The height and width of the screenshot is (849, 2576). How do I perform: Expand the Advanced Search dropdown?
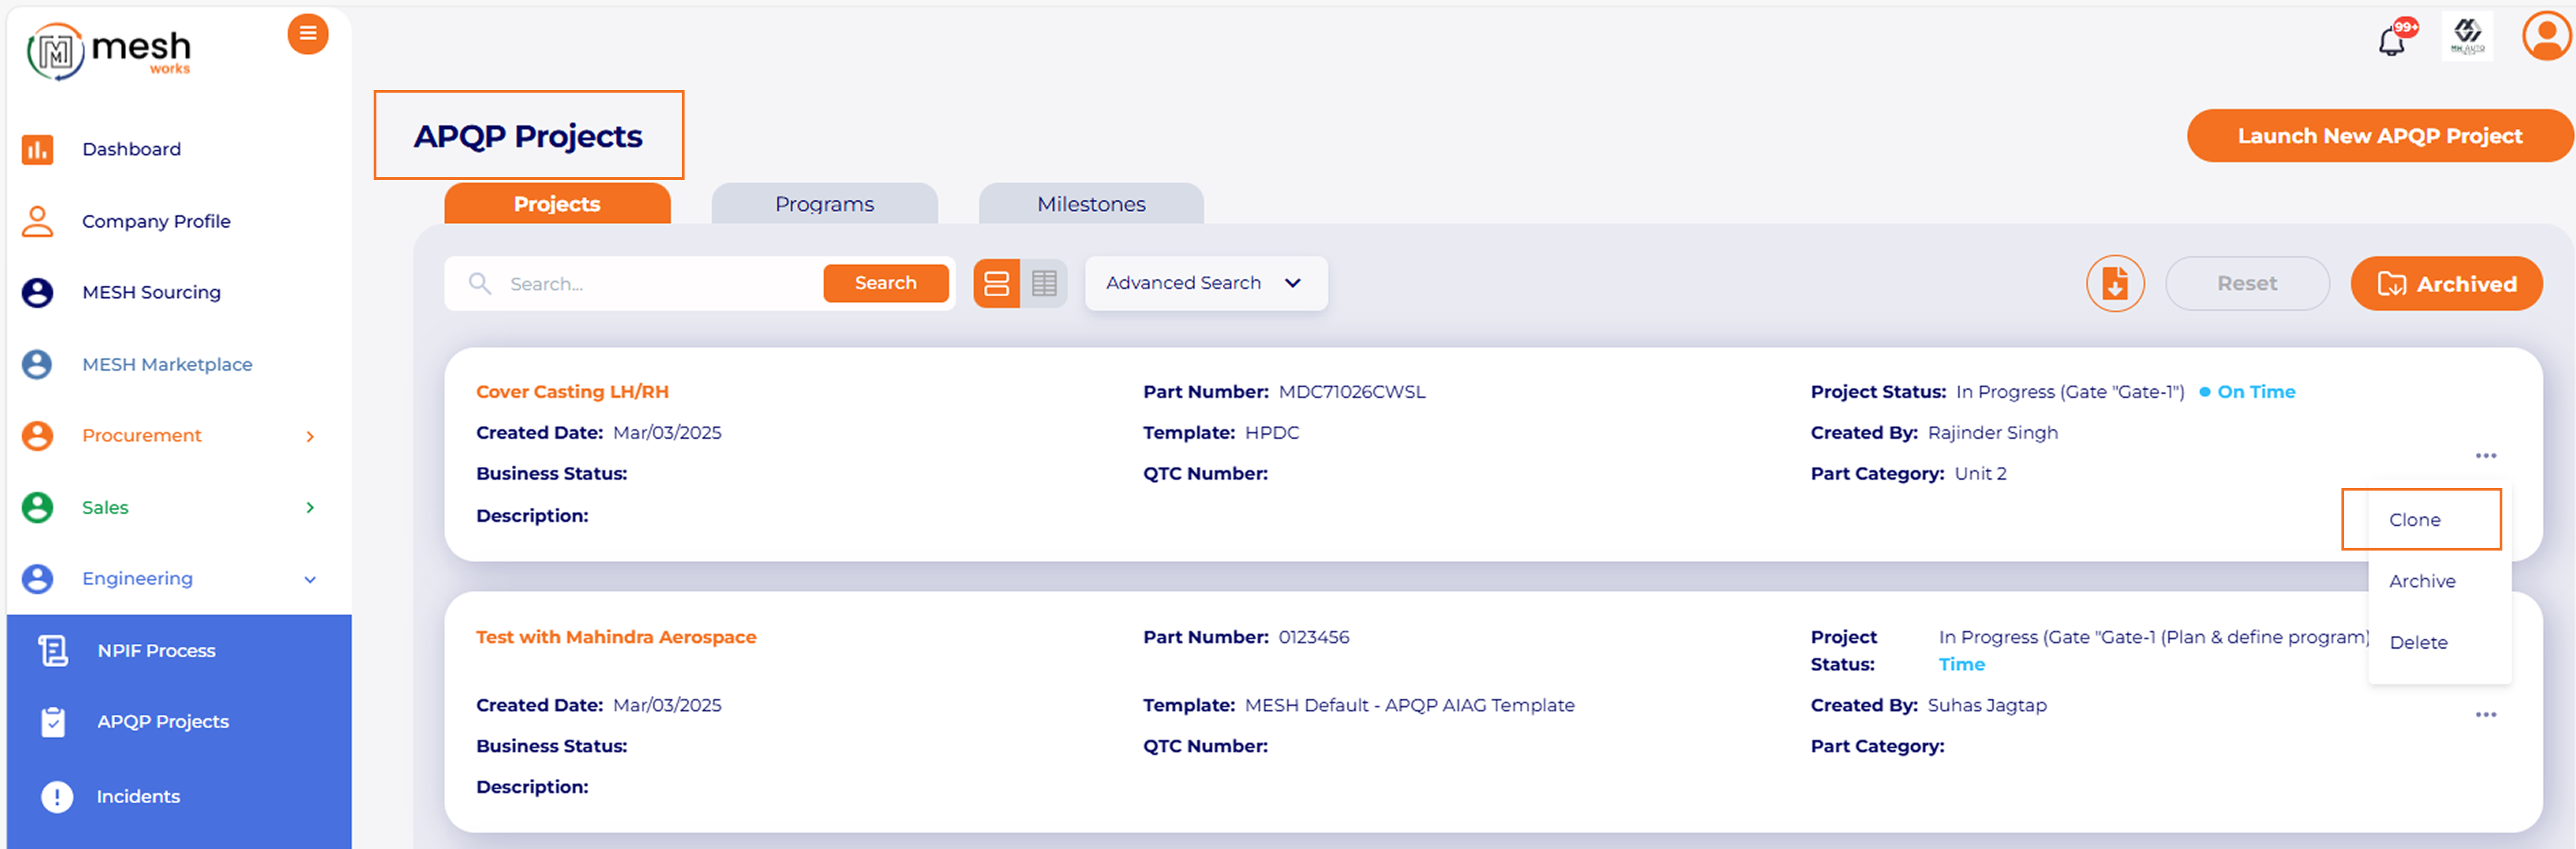pos(1205,283)
